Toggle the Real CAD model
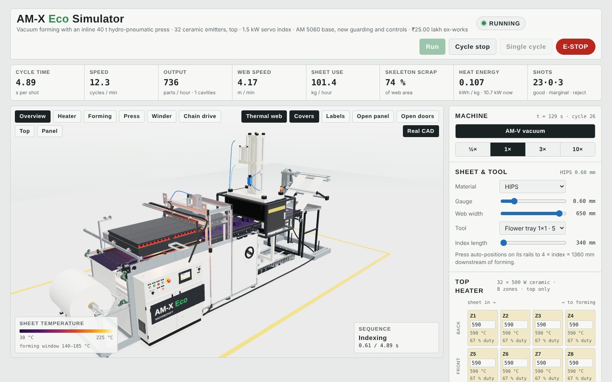The image size is (612, 382). [421, 131]
